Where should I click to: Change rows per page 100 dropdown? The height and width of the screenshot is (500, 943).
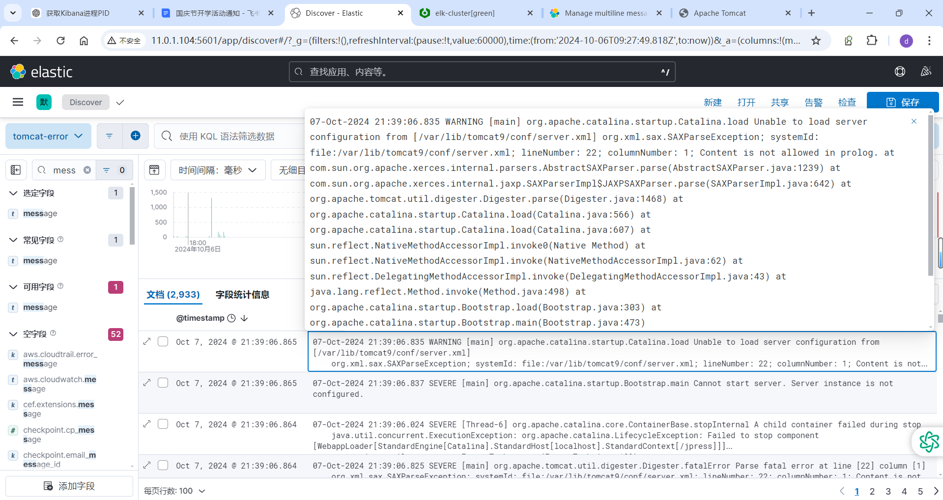[174, 491]
